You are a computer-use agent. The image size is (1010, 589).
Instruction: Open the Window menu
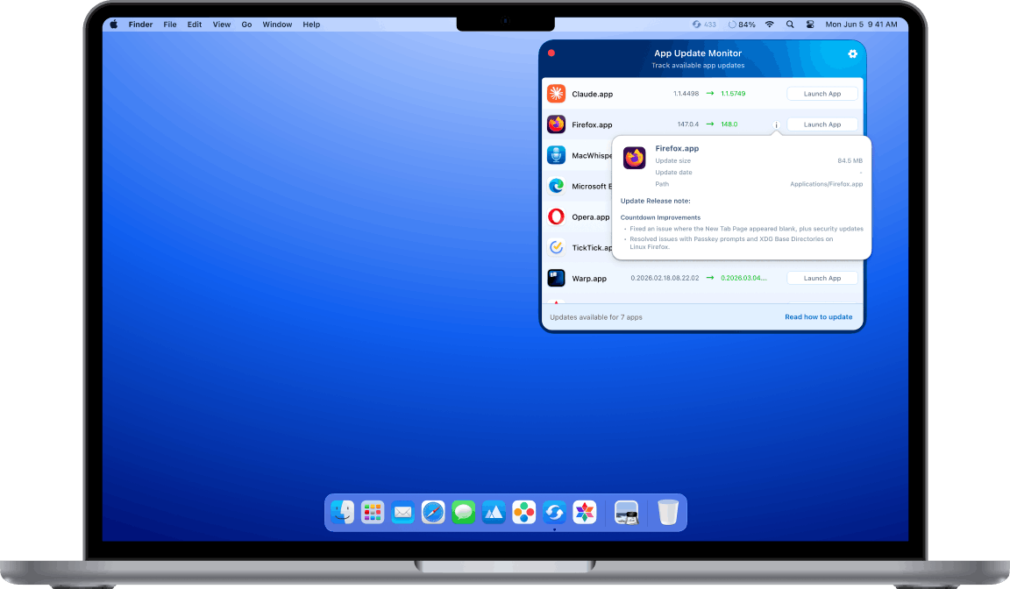pyautogui.click(x=277, y=25)
